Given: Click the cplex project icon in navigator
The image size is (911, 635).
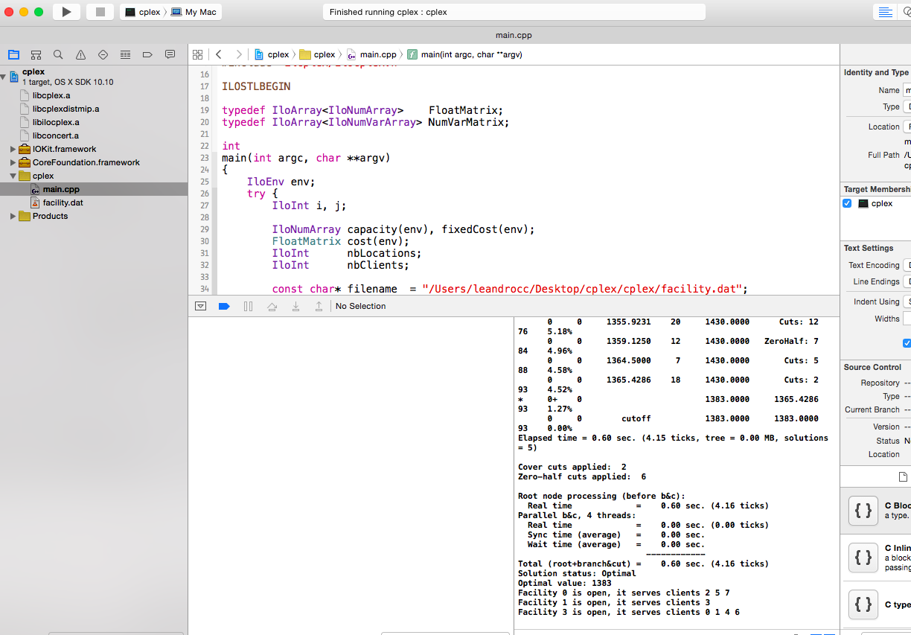Looking at the screenshot, I should [14, 77].
